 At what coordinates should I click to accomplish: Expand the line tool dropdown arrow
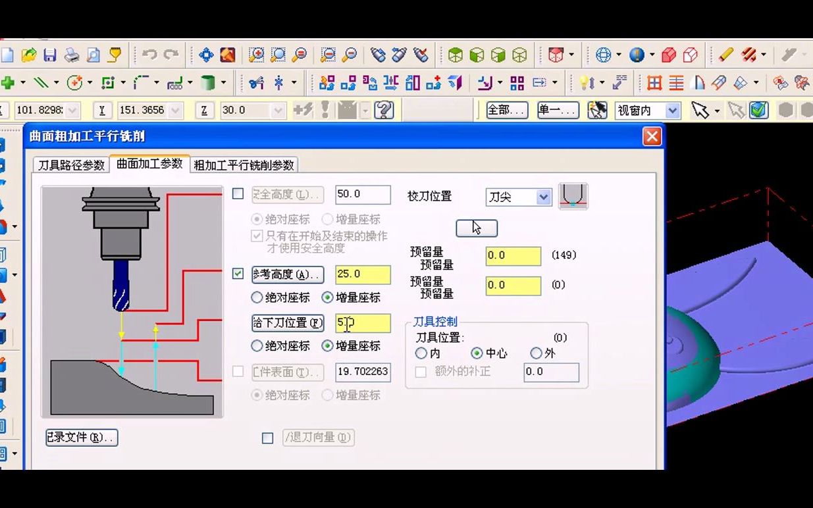[57, 83]
